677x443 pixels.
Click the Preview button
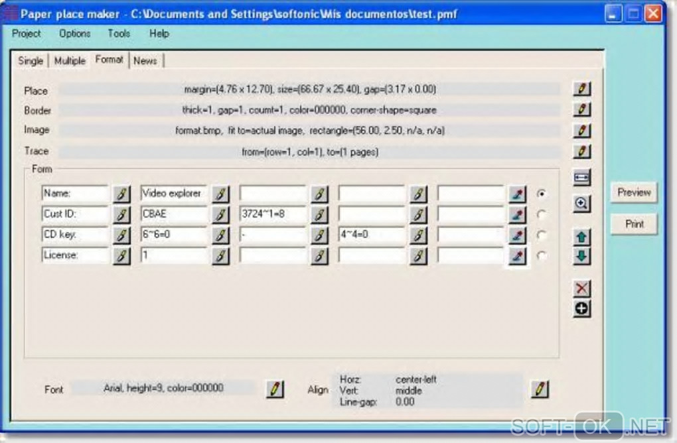tap(634, 192)
